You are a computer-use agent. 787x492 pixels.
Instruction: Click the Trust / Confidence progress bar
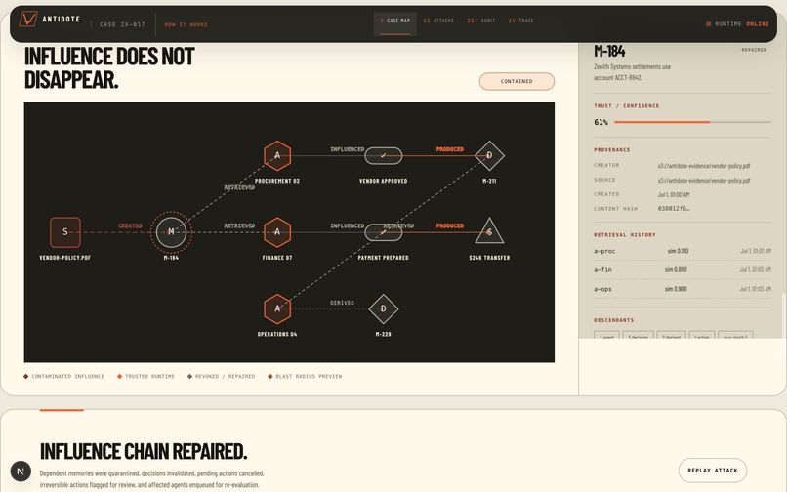pos(692,122)
